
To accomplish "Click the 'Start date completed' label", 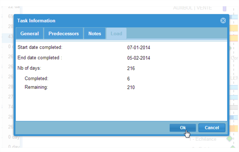I will click(40, 47).
